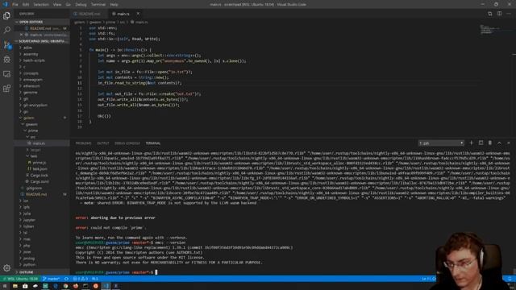Open task.json in the file tree
The image size is (516, 290).
40,168
